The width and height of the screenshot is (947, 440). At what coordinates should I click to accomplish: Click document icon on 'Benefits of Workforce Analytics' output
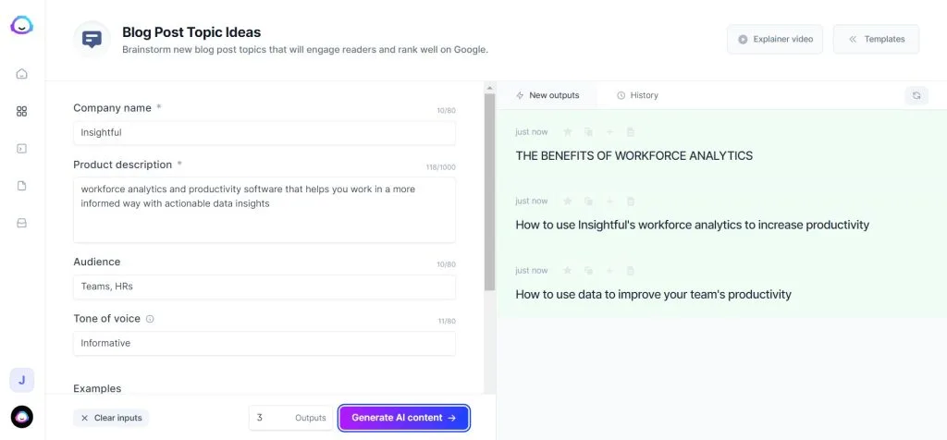tap(631, 131)
